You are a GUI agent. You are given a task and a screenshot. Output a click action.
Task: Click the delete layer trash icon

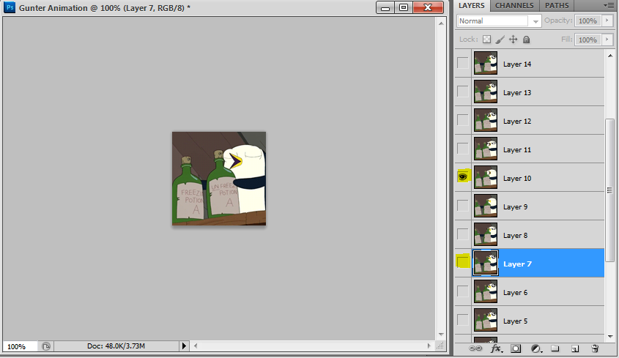pos(595,348)
